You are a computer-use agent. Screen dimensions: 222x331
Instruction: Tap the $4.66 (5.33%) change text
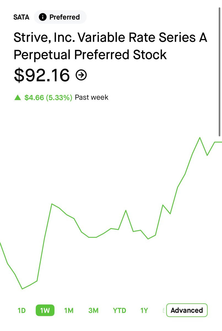click(48, 97)
